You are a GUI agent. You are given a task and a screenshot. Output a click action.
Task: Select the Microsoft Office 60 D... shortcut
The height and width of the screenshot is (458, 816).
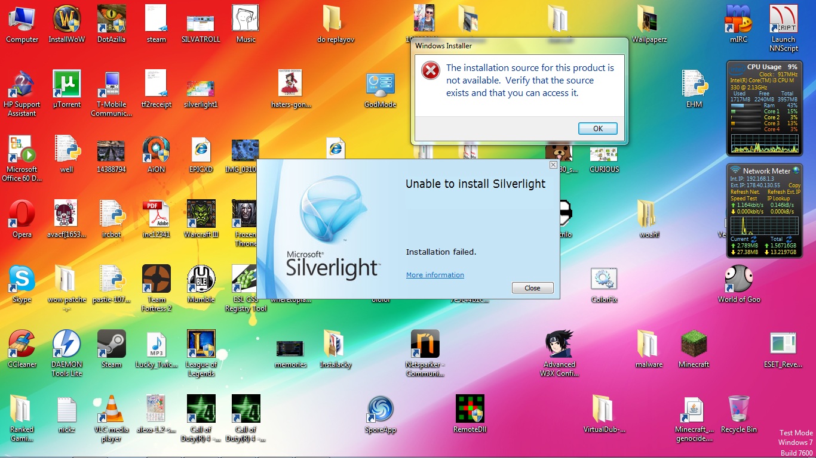[22, 158]
